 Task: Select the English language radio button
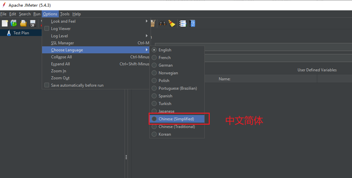[x=154, y=50]
